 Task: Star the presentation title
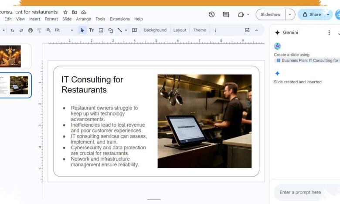coord(65,12)
